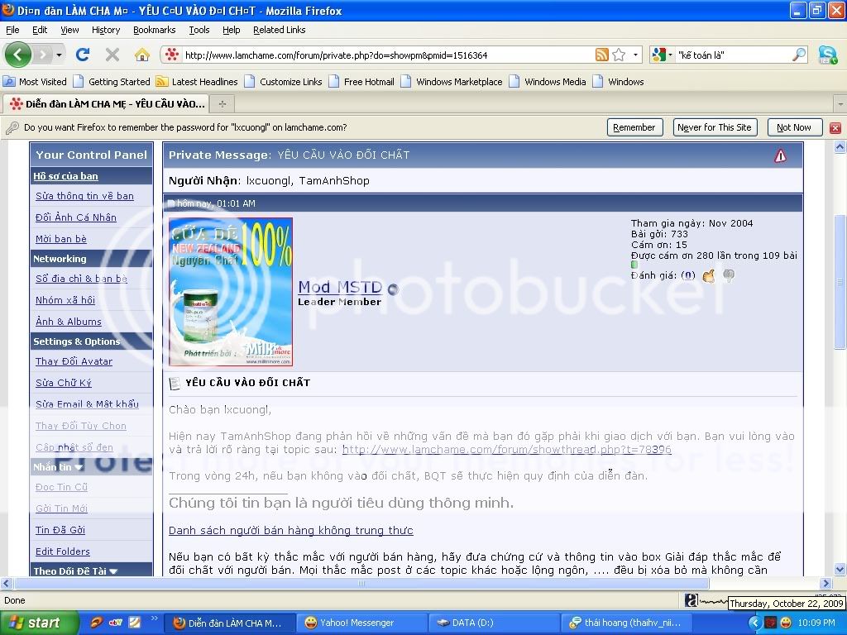This screenshot has width=847, height=635.
Task: Open the History menu
Action: (x=106, y=30)
